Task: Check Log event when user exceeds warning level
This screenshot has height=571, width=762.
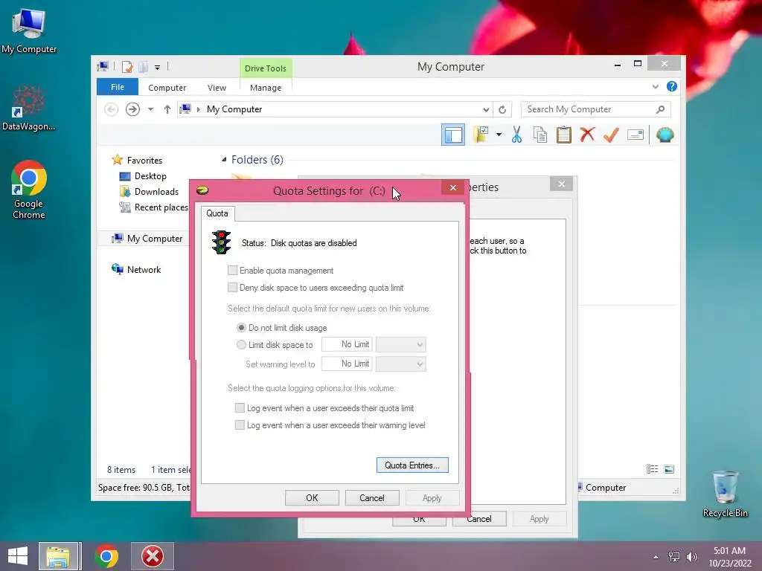Action: [240, 425]
